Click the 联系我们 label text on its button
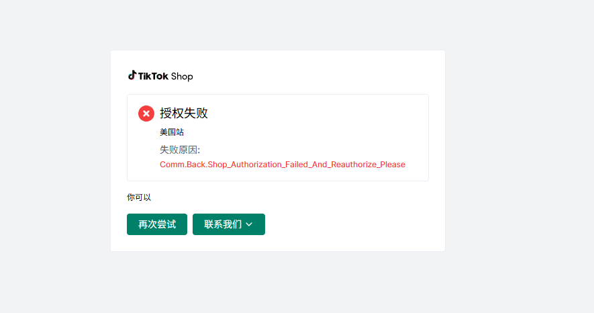The image size is (594, 313). click(x=223, y=224)
